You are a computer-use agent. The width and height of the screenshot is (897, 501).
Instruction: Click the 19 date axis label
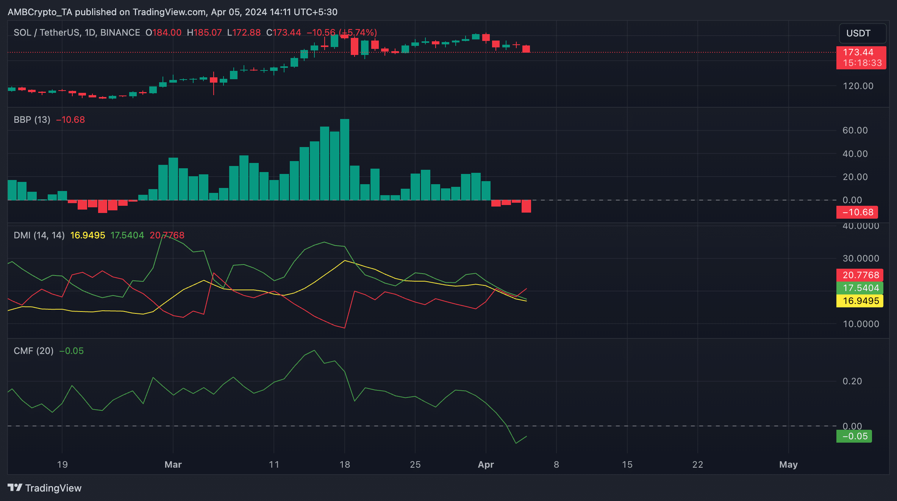coord(62,465)
